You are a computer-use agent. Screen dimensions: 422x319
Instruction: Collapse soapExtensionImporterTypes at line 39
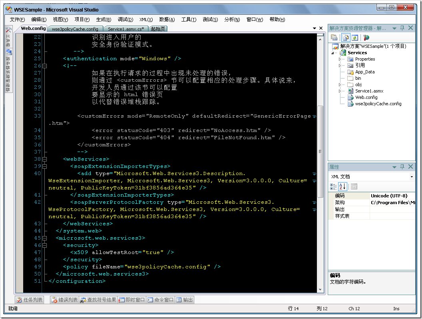coord(45,167)
